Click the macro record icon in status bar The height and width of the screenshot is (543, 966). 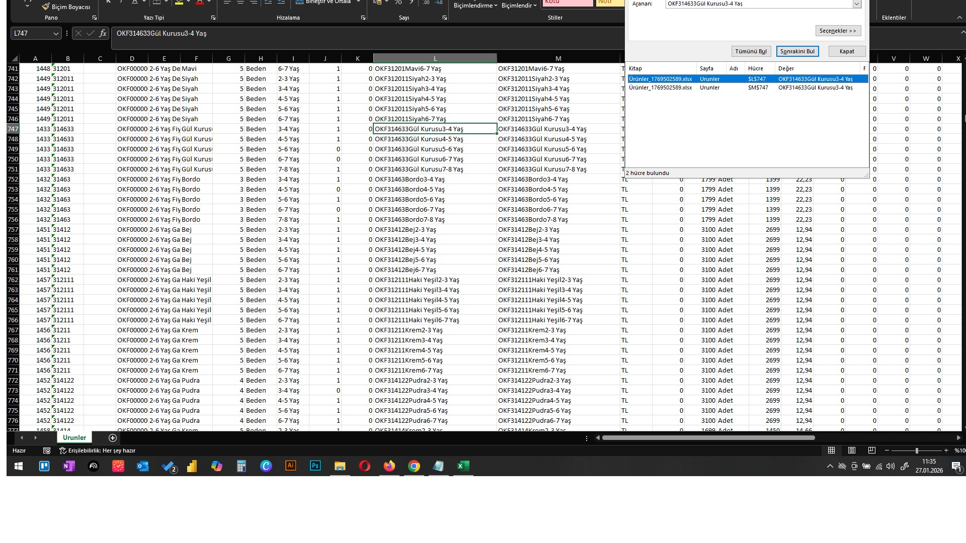pos(47,450)
